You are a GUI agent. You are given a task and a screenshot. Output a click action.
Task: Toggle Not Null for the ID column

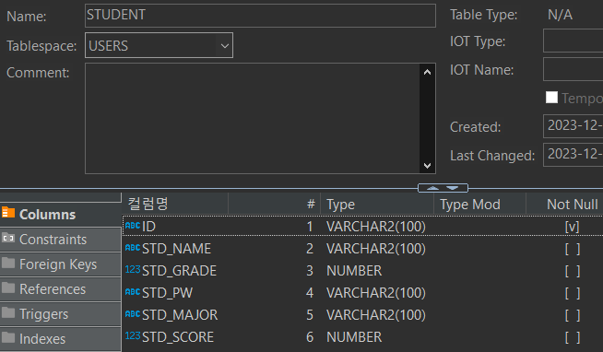572,227
